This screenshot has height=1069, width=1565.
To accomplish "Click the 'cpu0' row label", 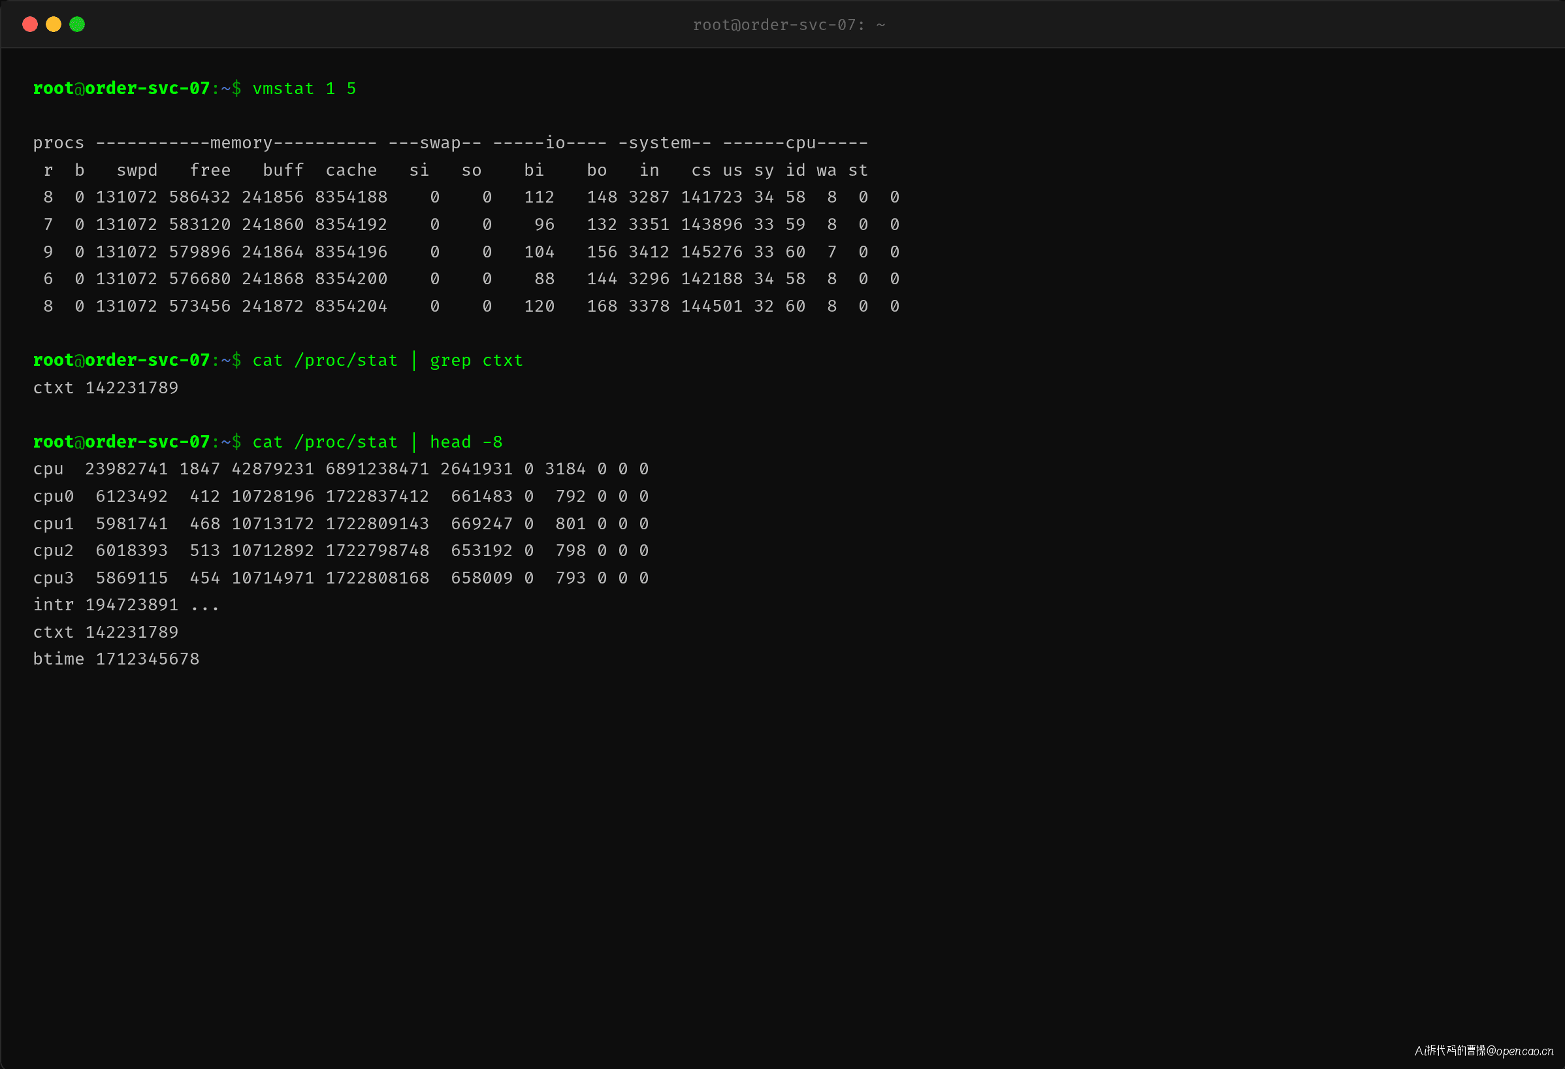I will tap(54, 497).
